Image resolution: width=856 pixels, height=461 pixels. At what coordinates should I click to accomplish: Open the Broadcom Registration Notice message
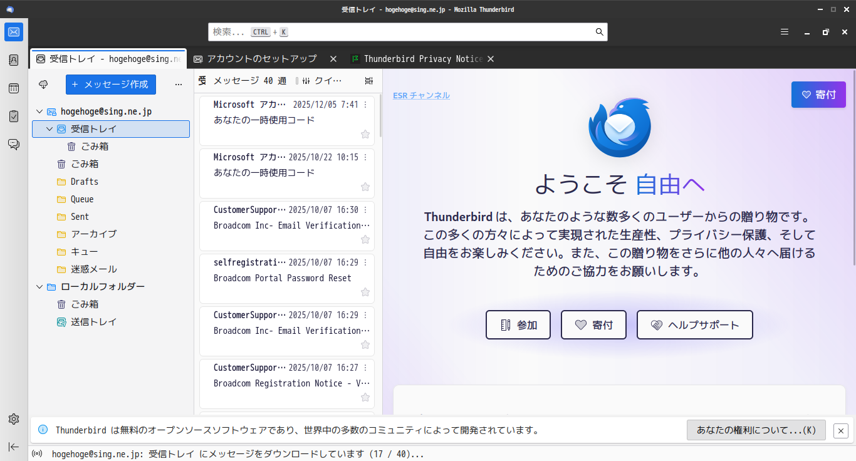(x=287, y=384)
